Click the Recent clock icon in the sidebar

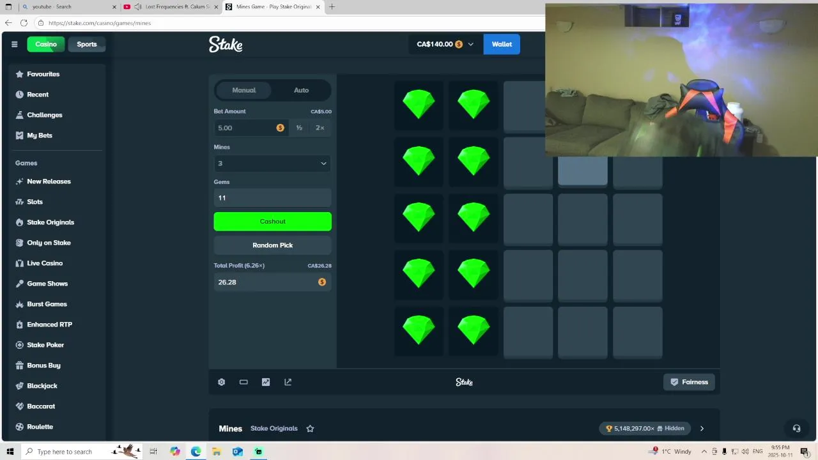click(19, 95)
